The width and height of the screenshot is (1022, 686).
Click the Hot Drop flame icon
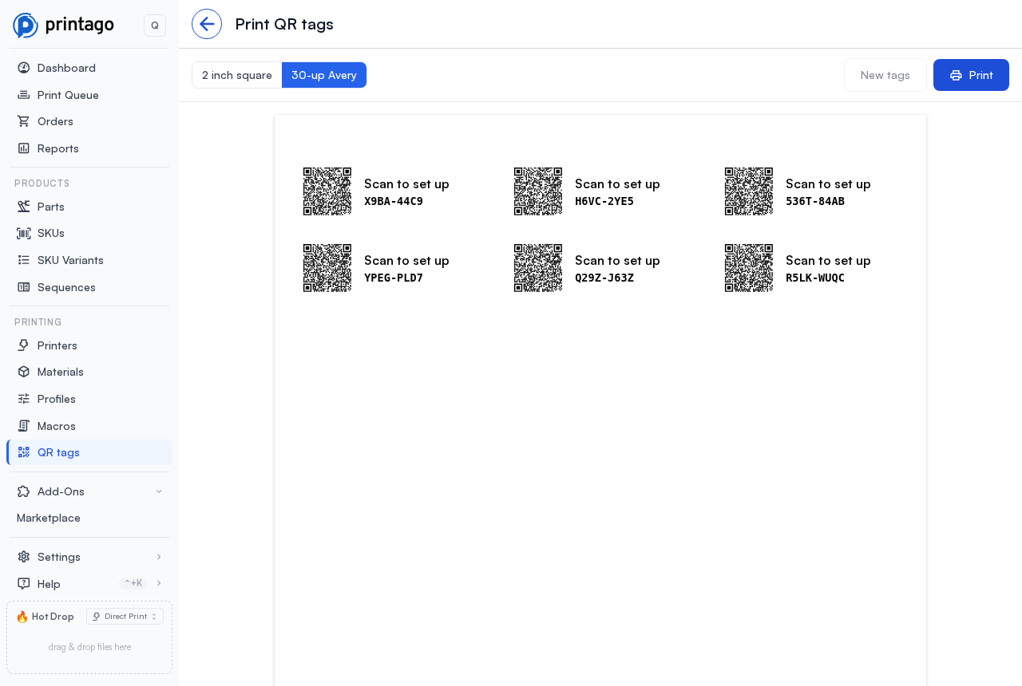22,617
